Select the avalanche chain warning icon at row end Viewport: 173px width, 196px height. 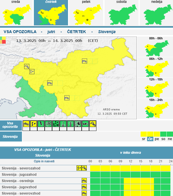pyautogui.click(x=93, y=124)
